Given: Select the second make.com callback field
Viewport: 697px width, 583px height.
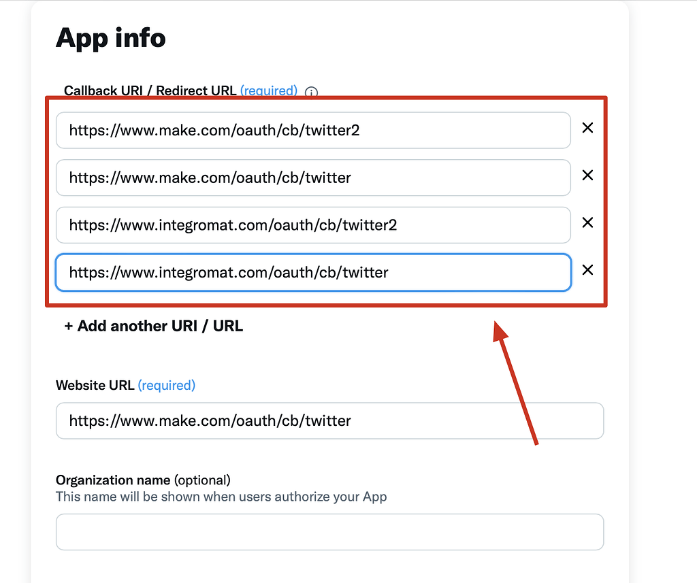Looking at the screenshot, I should [x=312, y=178].
